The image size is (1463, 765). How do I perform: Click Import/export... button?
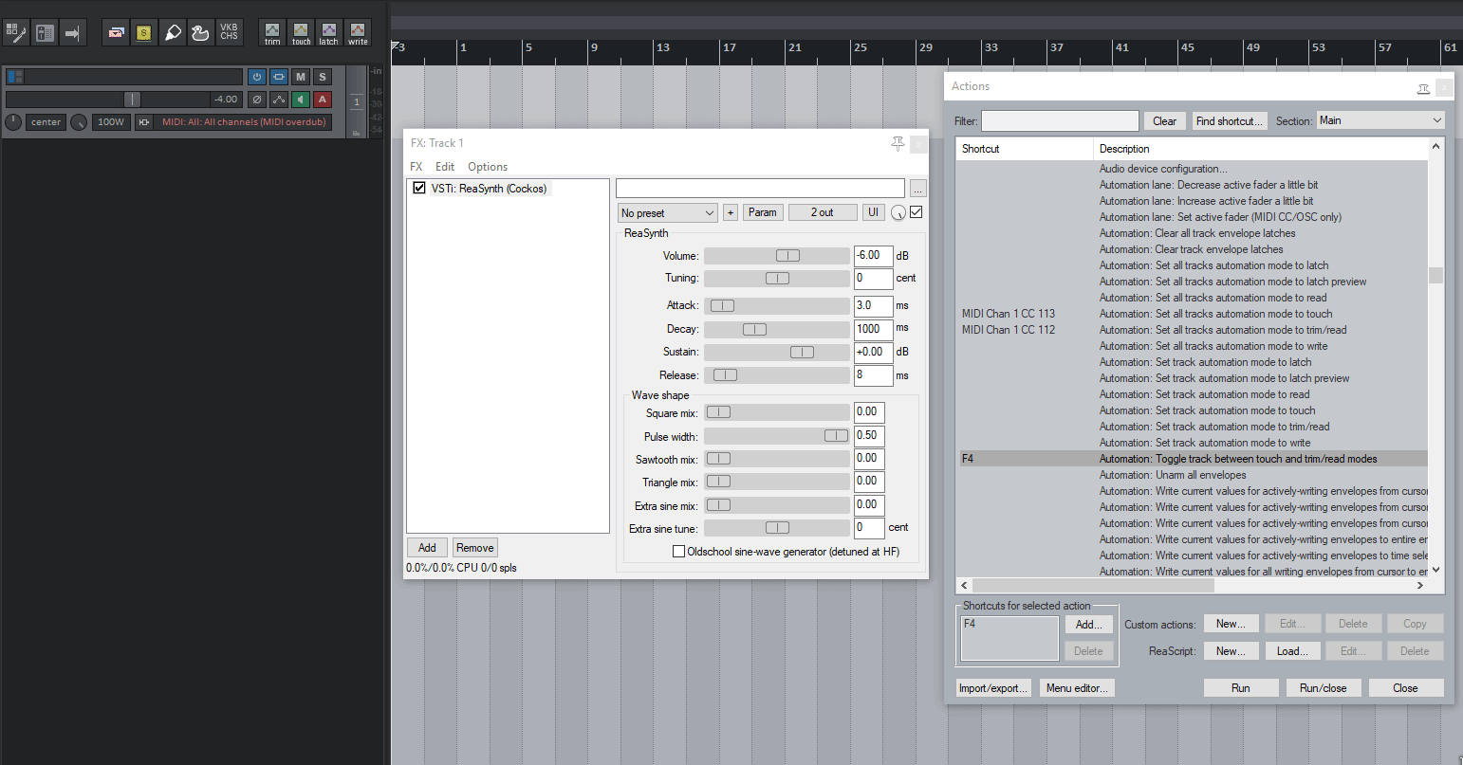pos(993,688)
